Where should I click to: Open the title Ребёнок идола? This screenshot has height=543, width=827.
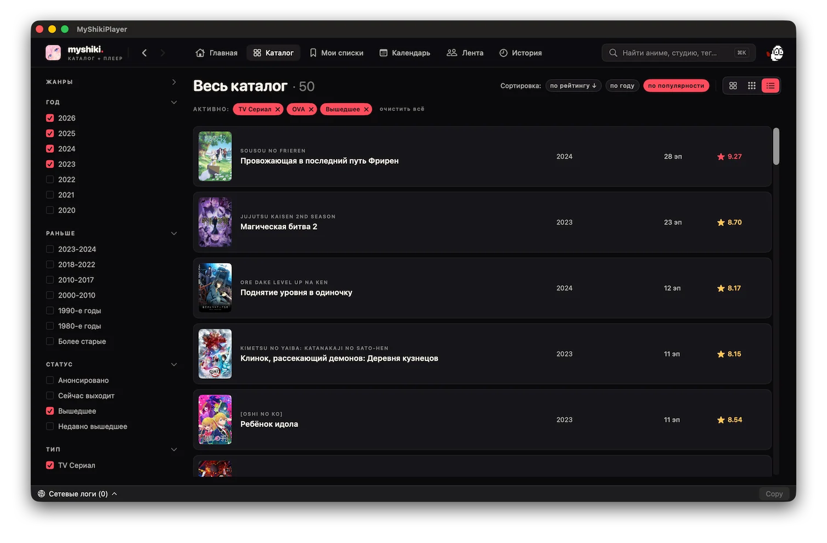[269, 424]
